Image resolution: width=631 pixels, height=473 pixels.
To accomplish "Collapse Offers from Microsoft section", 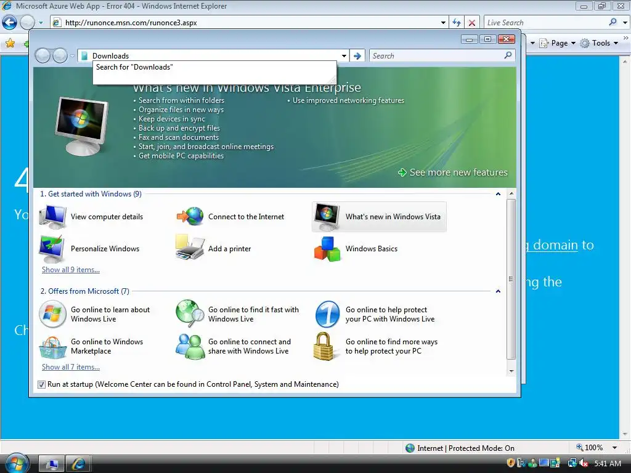I will point(498,291).
